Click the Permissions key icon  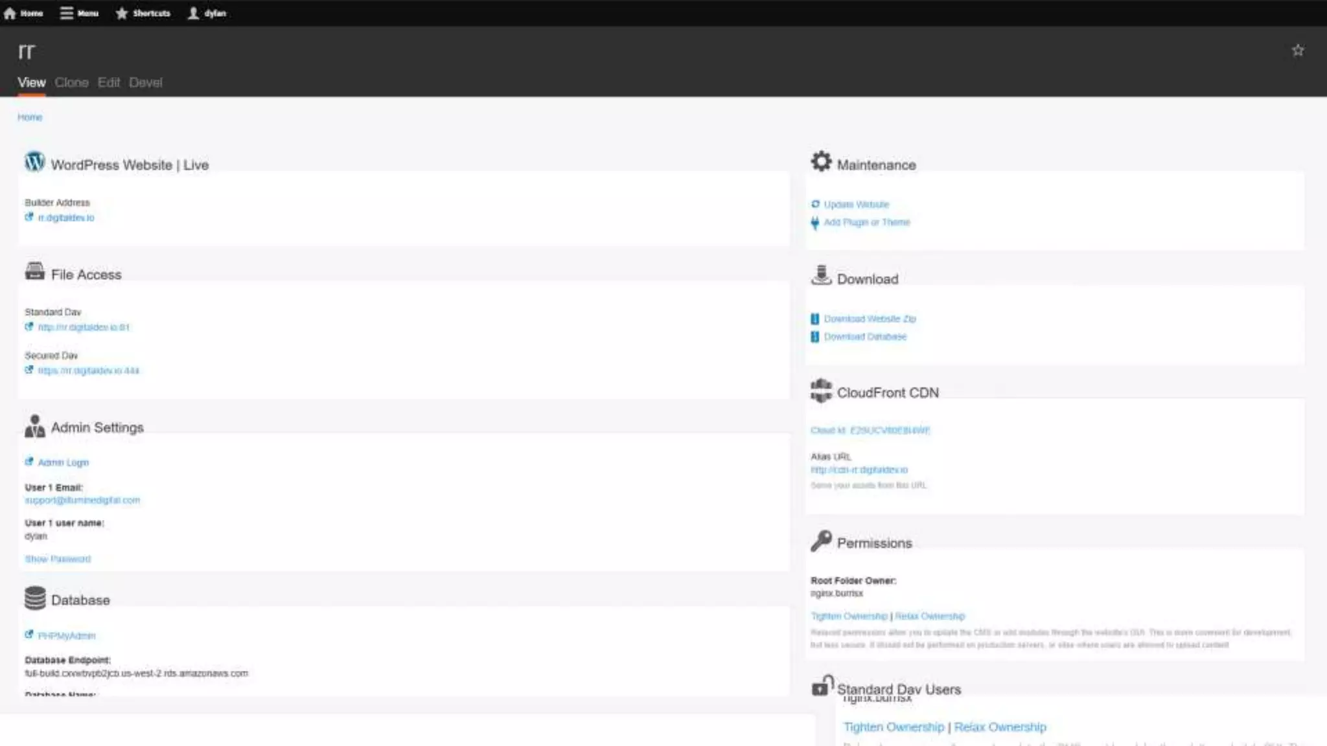click(x=821, y=541)
